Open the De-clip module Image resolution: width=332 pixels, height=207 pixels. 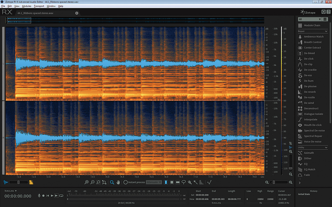click(x=305, y=64)
